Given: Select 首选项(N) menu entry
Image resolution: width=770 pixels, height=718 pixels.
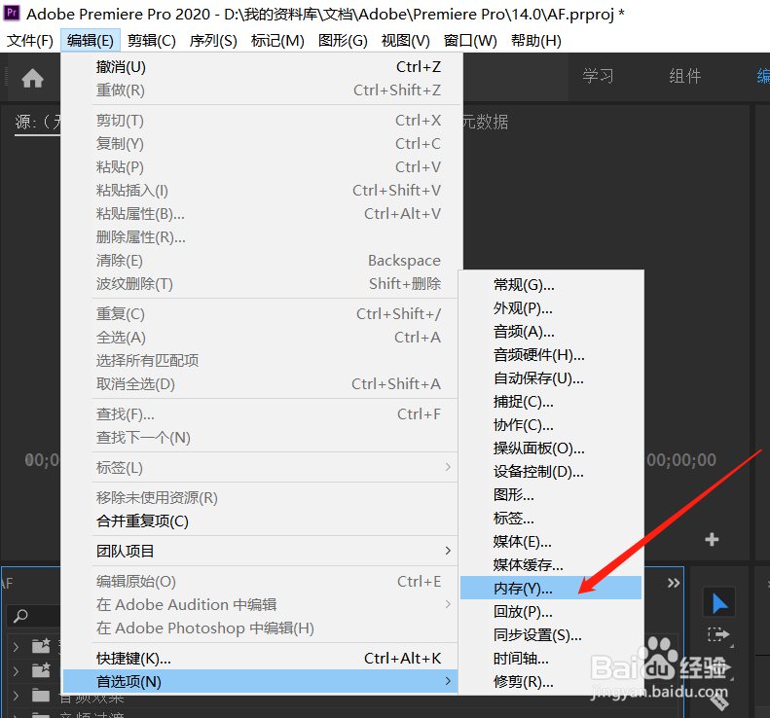Looking at the screenshot, I should [260, 681].
